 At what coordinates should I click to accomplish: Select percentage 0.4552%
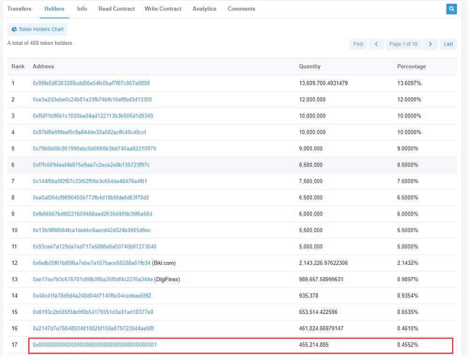(408, 345)
